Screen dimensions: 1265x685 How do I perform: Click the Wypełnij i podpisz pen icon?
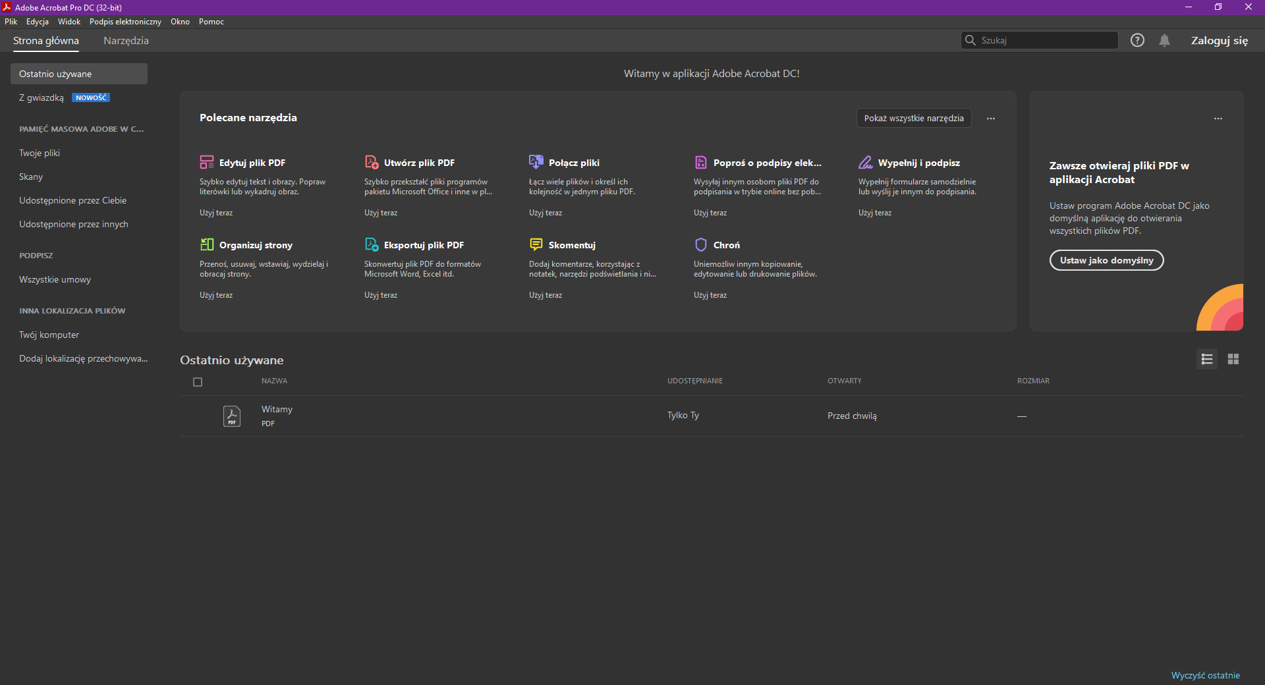tap(866, 162)
